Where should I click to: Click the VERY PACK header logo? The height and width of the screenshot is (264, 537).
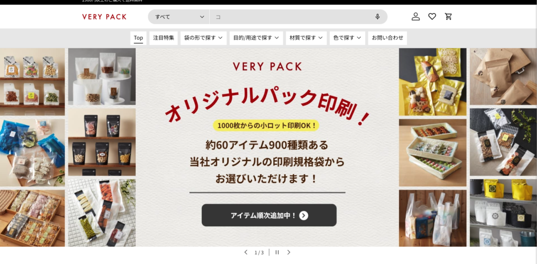pos(104,17)
